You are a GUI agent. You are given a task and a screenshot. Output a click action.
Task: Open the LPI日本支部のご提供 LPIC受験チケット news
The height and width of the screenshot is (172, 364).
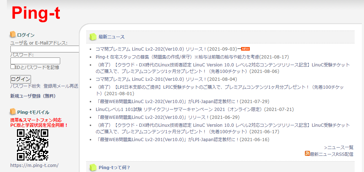point(220,90)
